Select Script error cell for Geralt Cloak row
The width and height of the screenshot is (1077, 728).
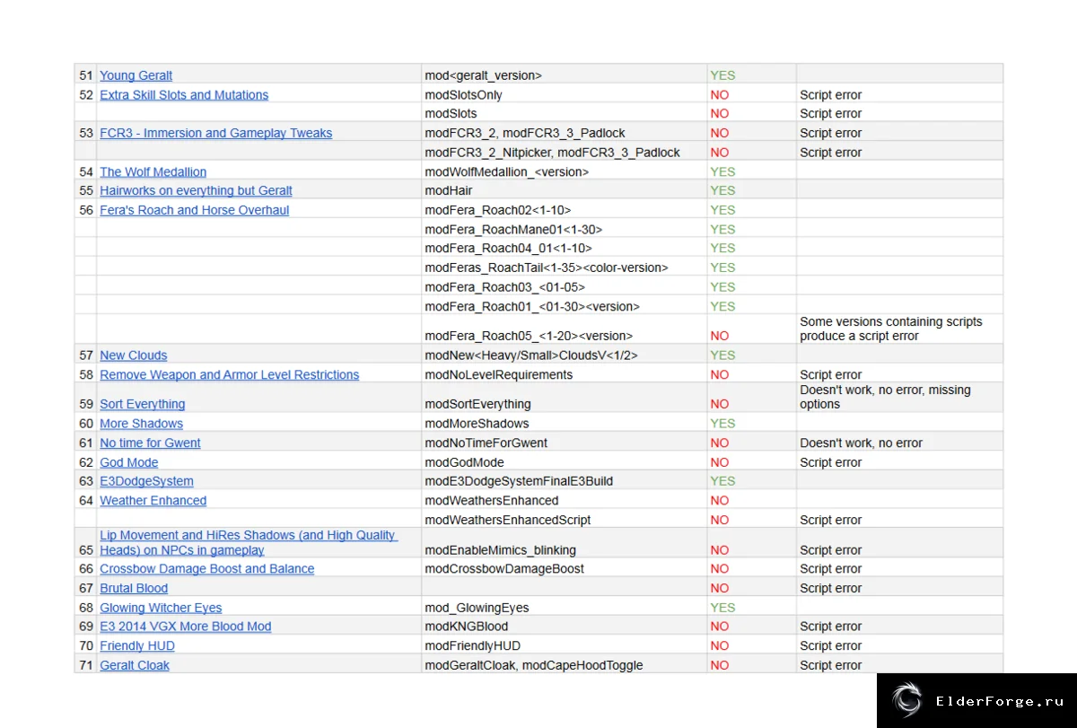899,665
